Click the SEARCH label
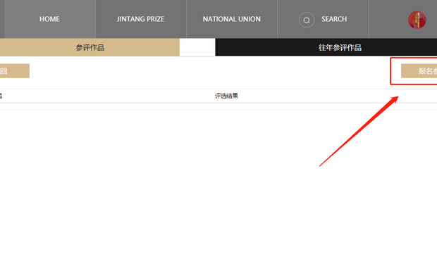The height and width of the screenshot is (266, 437). [x=334, y=19]
